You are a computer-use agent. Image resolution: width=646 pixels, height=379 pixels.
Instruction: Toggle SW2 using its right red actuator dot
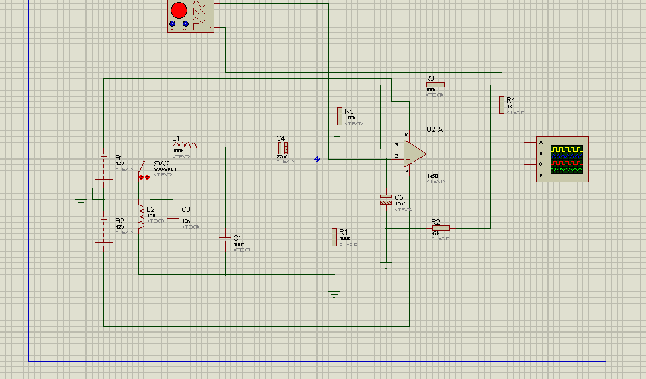point(148,177)
